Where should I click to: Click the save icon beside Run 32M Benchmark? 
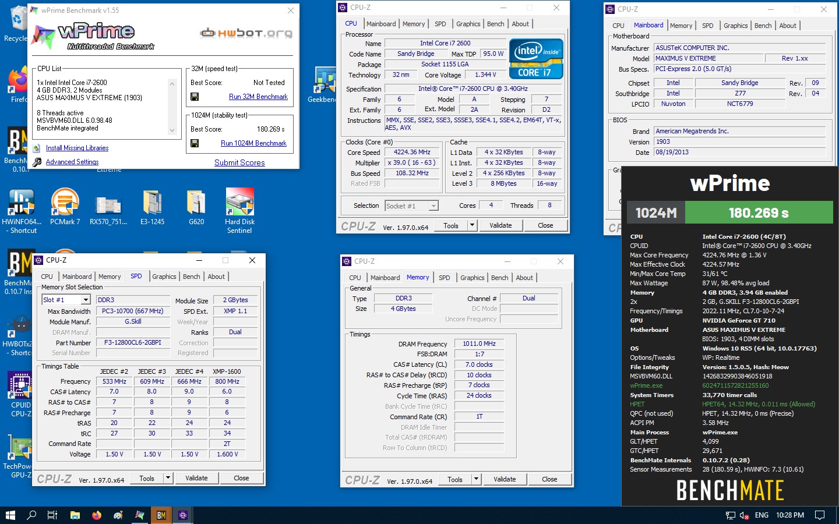[195, 97]
